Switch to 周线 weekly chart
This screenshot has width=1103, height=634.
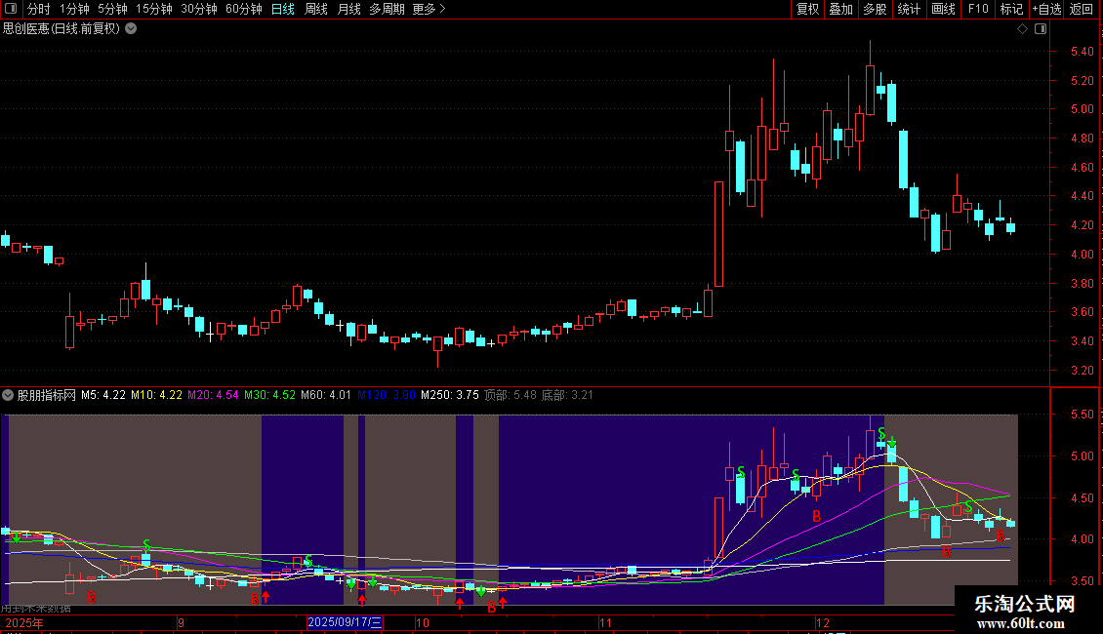pos(316,9)
